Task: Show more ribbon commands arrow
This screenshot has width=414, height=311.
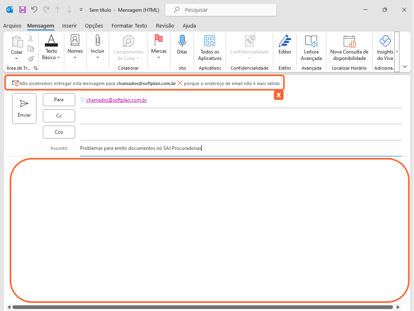Action: tap(397, 51)
